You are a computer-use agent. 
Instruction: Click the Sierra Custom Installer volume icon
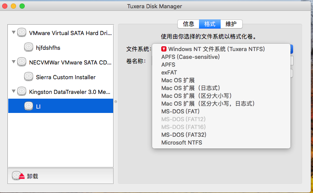[29, 77]
